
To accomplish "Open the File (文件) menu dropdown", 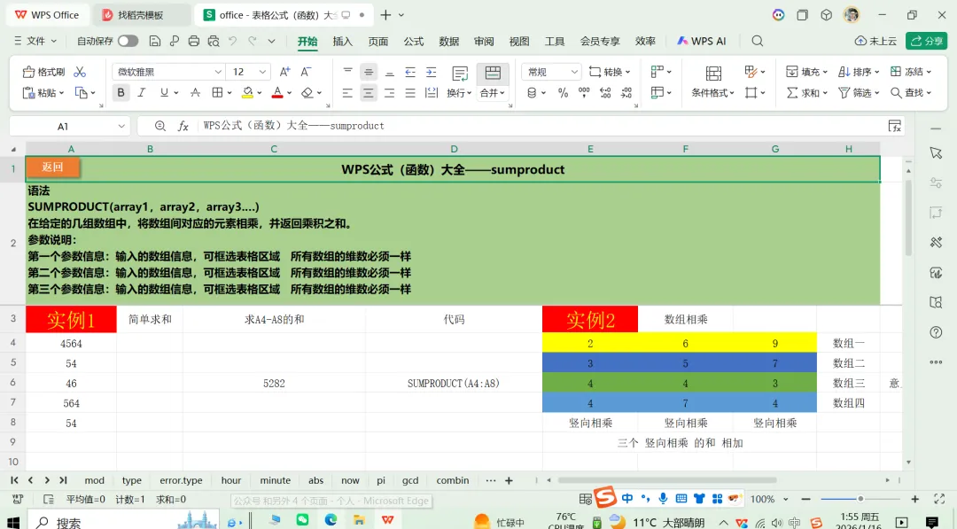I will 35,41.
